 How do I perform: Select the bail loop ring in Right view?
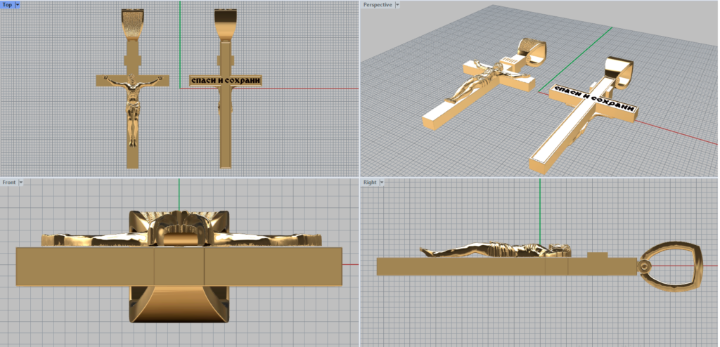(674, 266)
